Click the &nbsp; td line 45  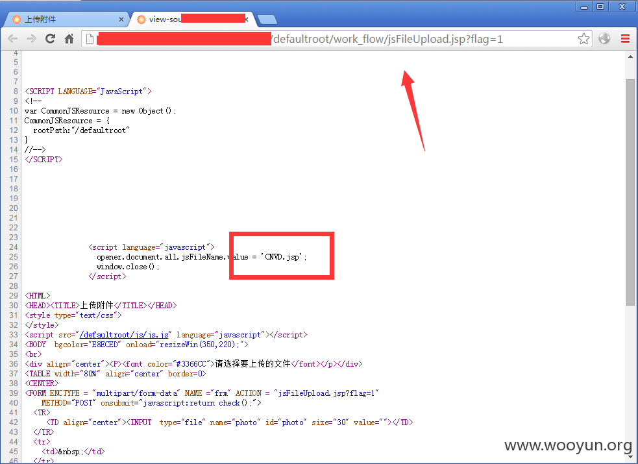(73, 452)
